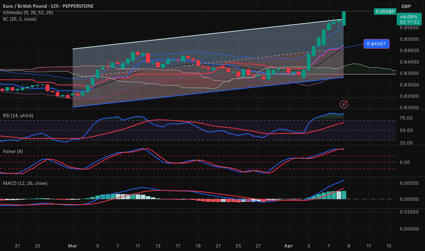Select the Ichimoku (9, 26, 52, 26) legend
Viewport: 425px width, 251px height.
(28, 12)
